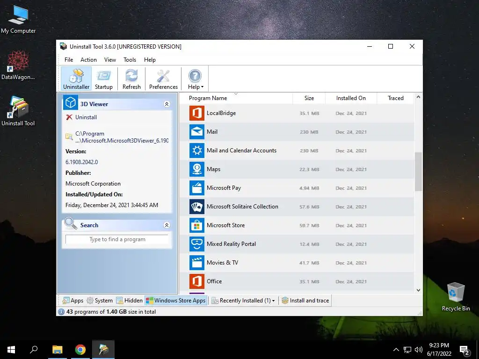Screen dimensions: 479x359
Task: Switch to the Hidden tab
Action: [129, 301]
